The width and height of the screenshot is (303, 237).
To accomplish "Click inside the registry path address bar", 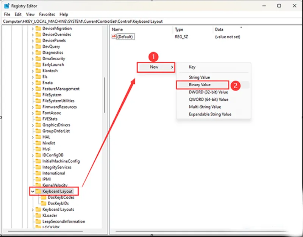I will (x=151, y=21).
